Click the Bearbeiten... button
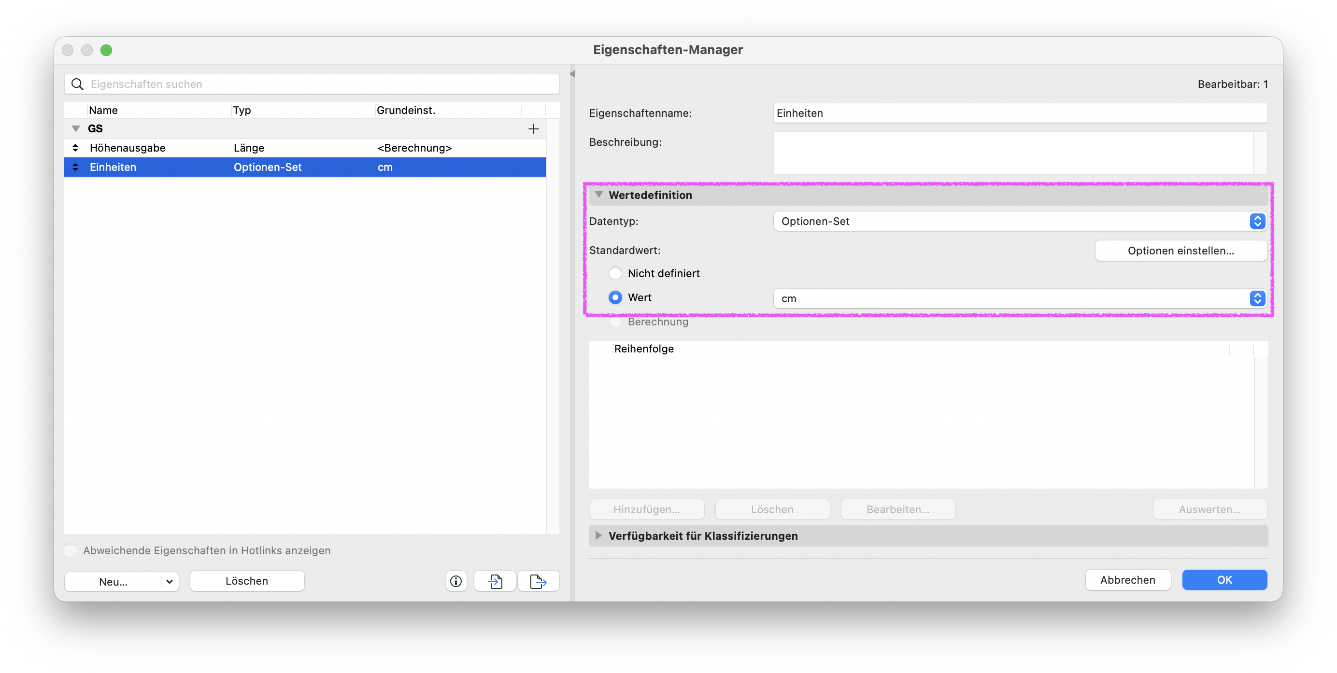Image resolution: width=1337 pixels, height=673 pixels. pos(898,509)
